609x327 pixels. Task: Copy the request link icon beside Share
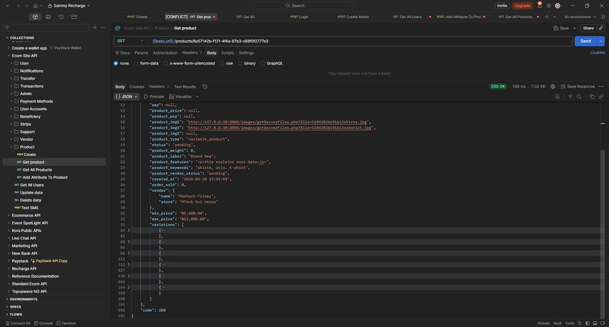point(601,28)
